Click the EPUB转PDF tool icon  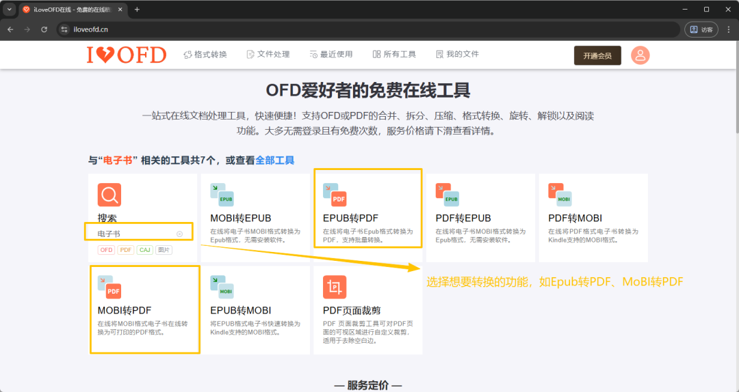tap(335, 195)
